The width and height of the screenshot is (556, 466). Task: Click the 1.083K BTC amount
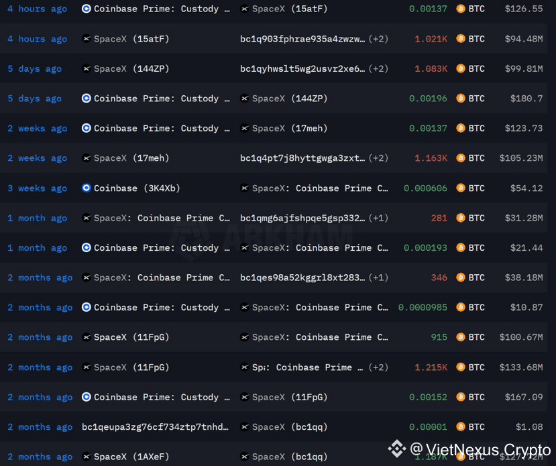coord(431,68)
